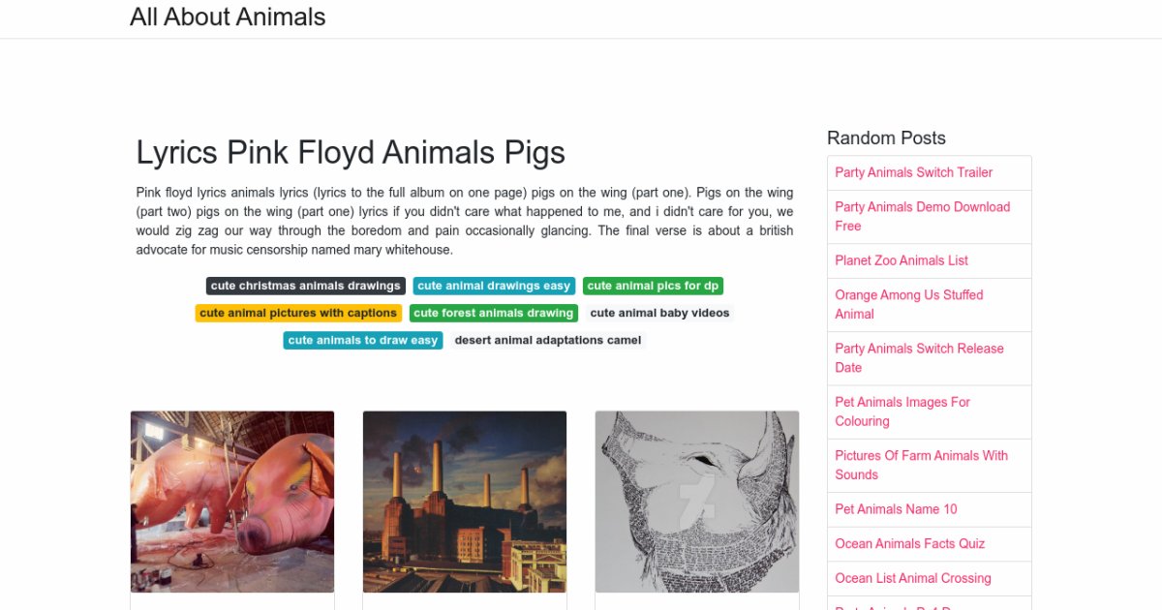Click the pig sketch drawing thumbnail
1162x610 pixels.
coord(697,501)
